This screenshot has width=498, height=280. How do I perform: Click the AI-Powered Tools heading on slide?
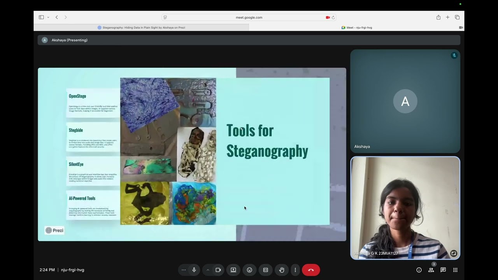(82, 198)
